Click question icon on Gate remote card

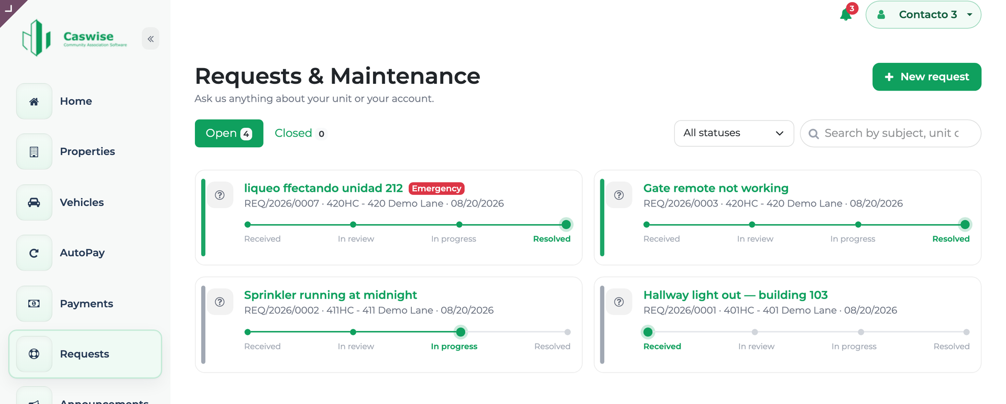pos(619,195)
